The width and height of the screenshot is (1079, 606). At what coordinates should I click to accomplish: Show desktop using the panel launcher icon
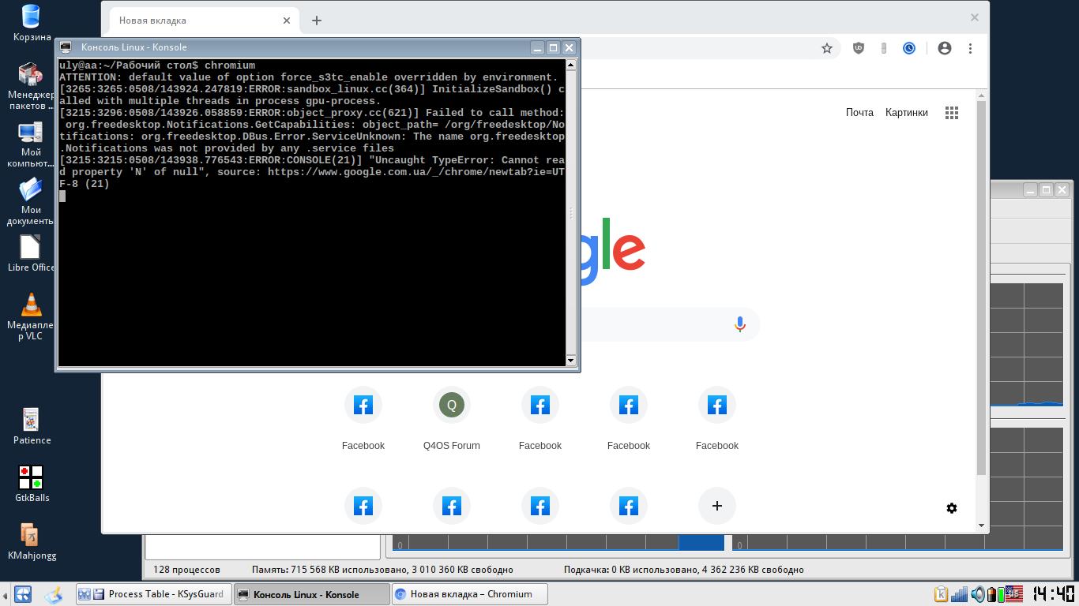(54, 594)
